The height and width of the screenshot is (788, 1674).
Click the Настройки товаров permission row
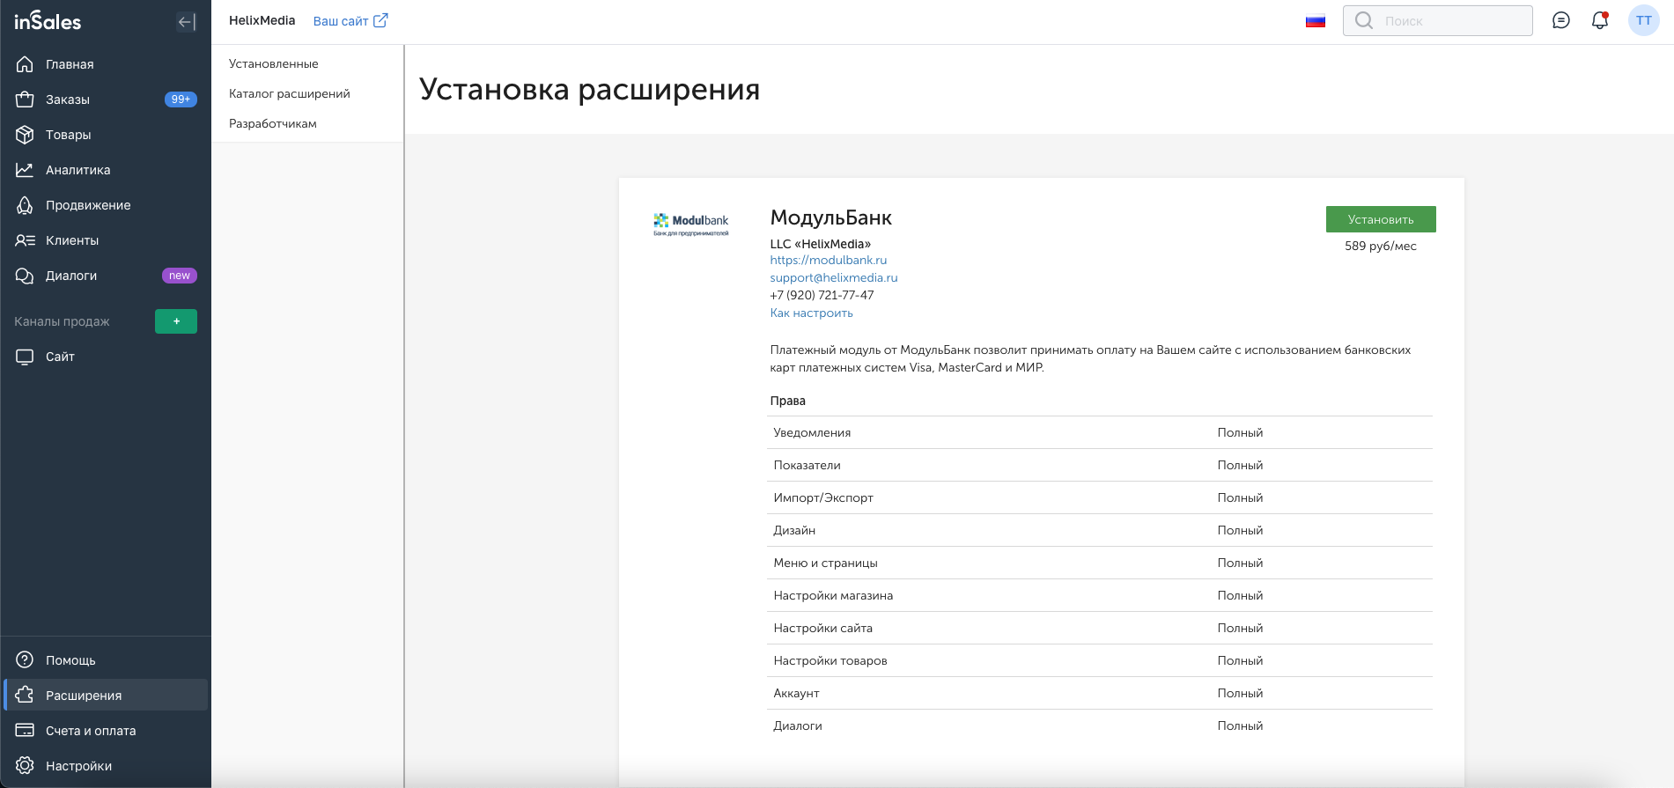[1100, 660]
